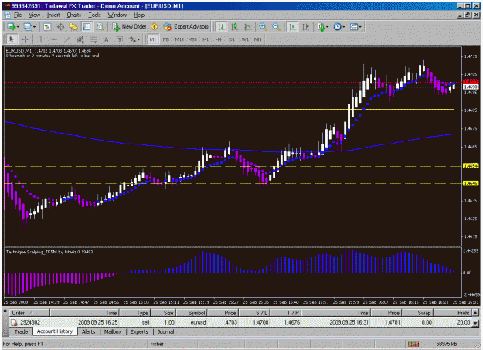Select the Draw Vertical Line tool
Viewport: 483px width, 350px height.
40,39
